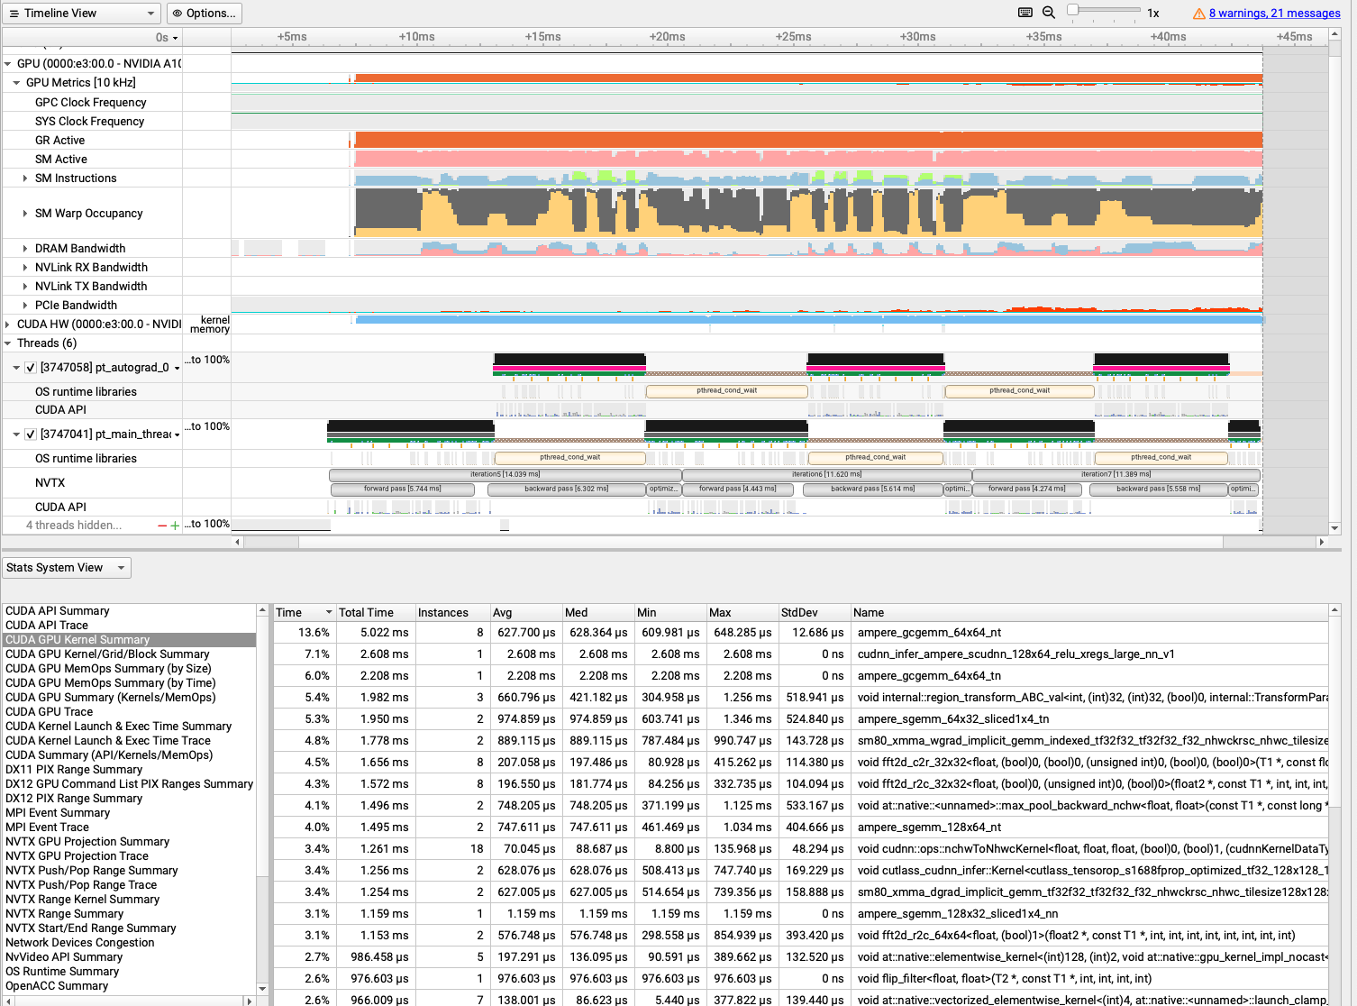
Task: Click timeline horizontal scrollbar right arrow
Action: (x=1321, y=542)
